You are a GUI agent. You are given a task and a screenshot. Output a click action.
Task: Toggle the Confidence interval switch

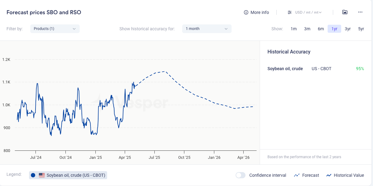tap(241, 175)
